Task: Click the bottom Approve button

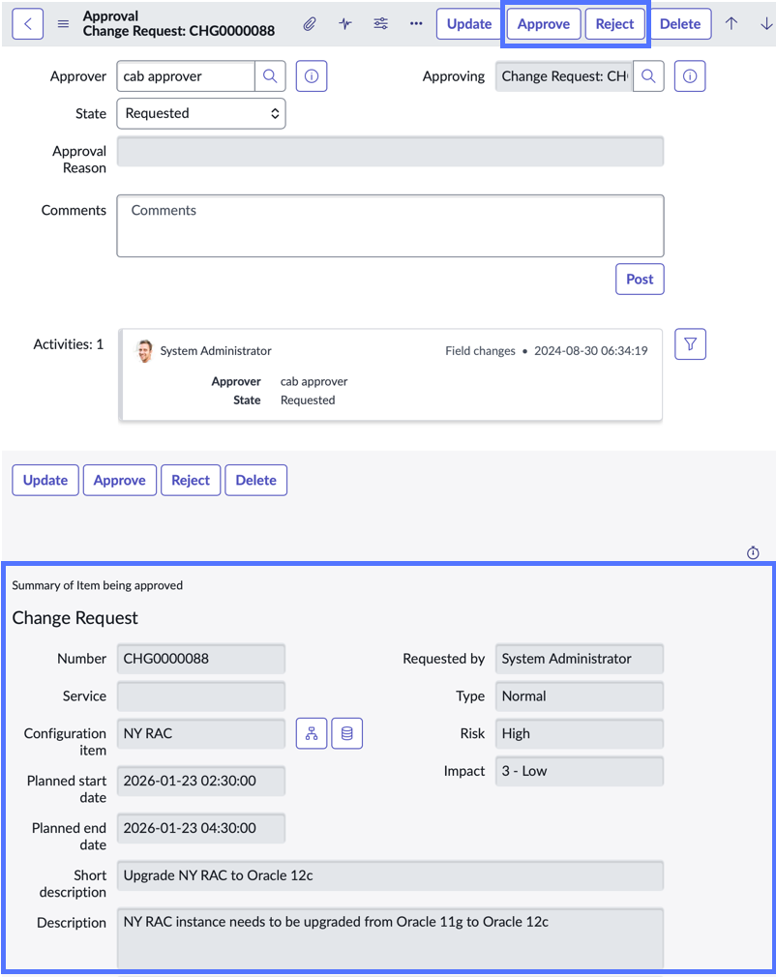Action: (x=120, y=480)
